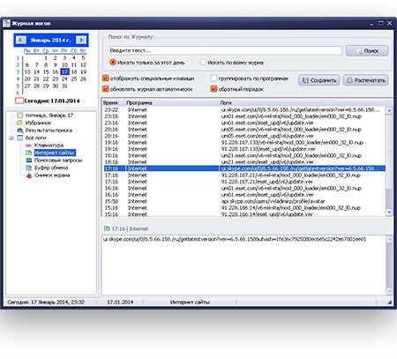Disable обратный порядок checkbox
This screenshot has width=397, height=359.
point(213,88)
